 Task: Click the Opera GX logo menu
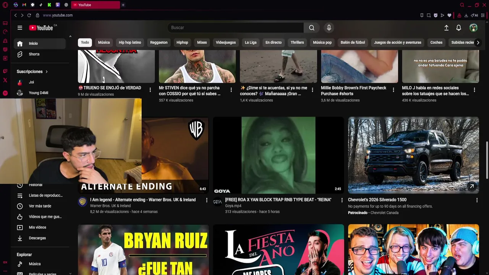coord(5,5)
